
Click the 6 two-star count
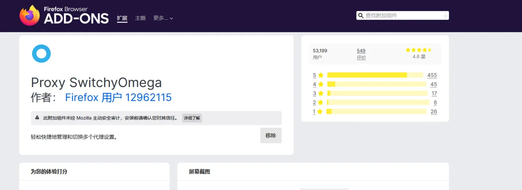coord(435,103)
